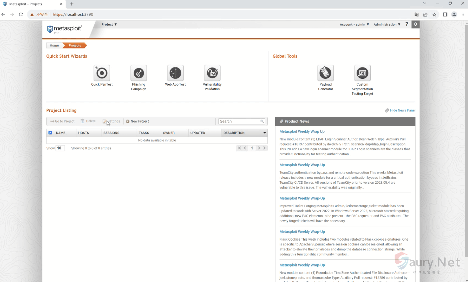Open the Account - admin dropdown
This screenshot has width=468, height=282.
tap(354, 24)
